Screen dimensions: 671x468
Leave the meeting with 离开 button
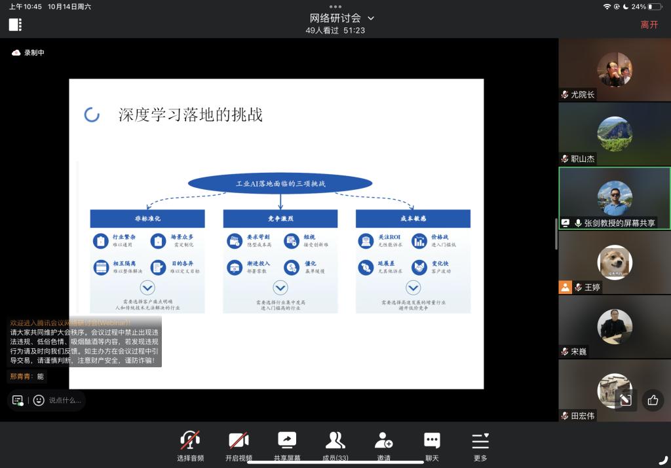point(649,25)
